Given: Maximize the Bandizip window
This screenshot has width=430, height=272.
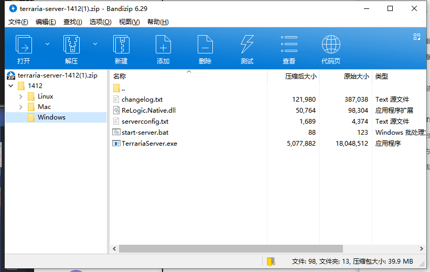Looking at the screenshot, I should [x=390, y=8].
